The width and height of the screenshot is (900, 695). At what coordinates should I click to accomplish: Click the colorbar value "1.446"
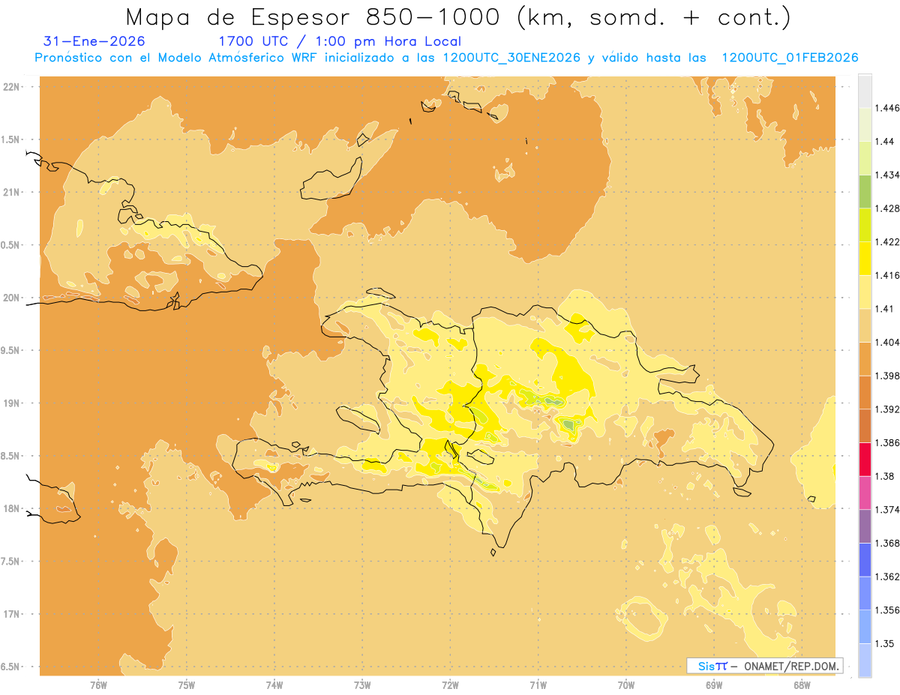tap(887, 108)
